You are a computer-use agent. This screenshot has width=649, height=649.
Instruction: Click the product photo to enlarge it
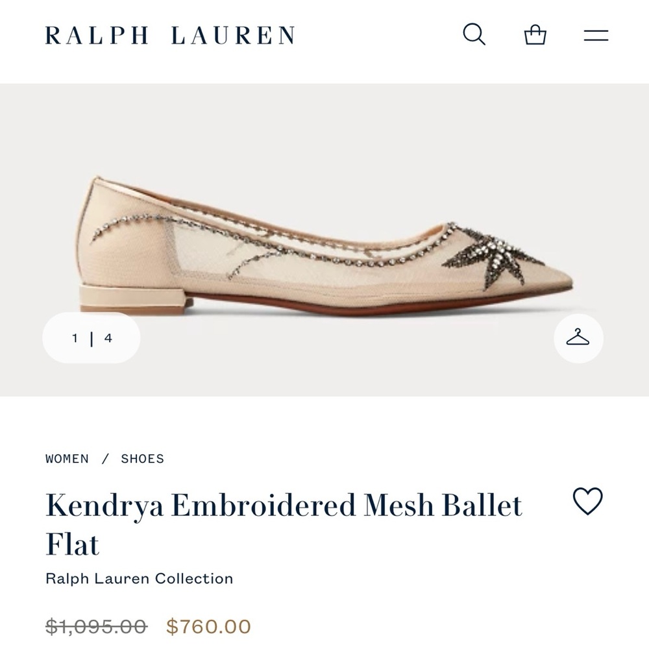tap(324, 240)
